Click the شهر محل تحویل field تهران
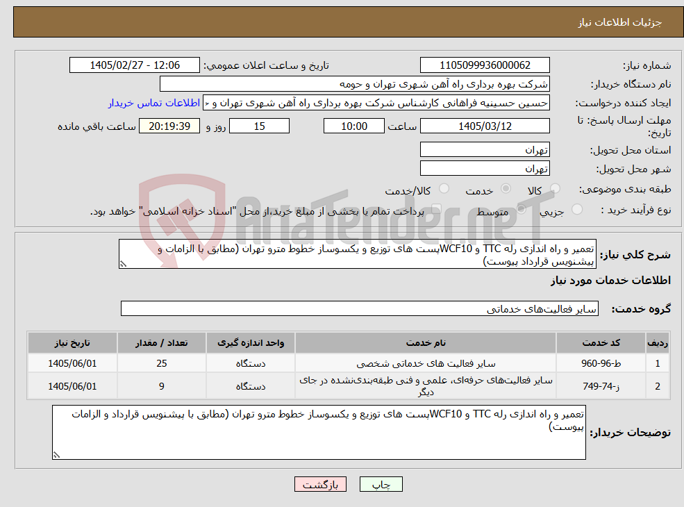This screenshot has height=507, width=684. click(x=485, y=168)
